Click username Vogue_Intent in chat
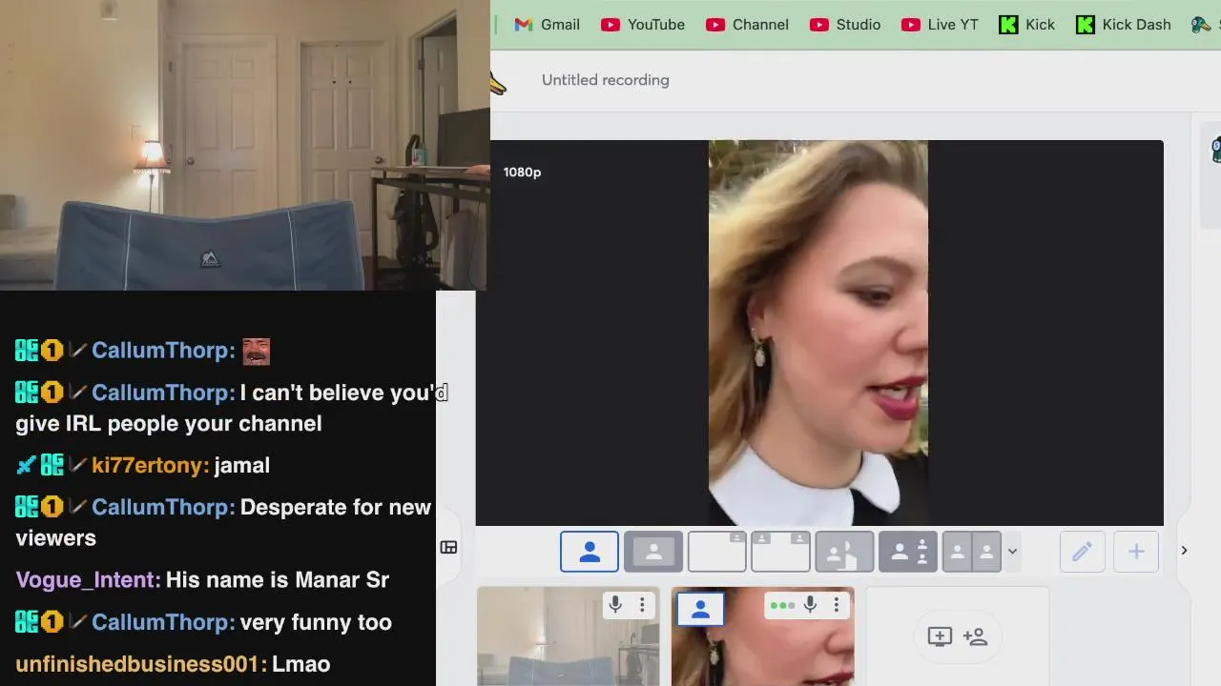 pyautogui.click(x=88, y=580)
